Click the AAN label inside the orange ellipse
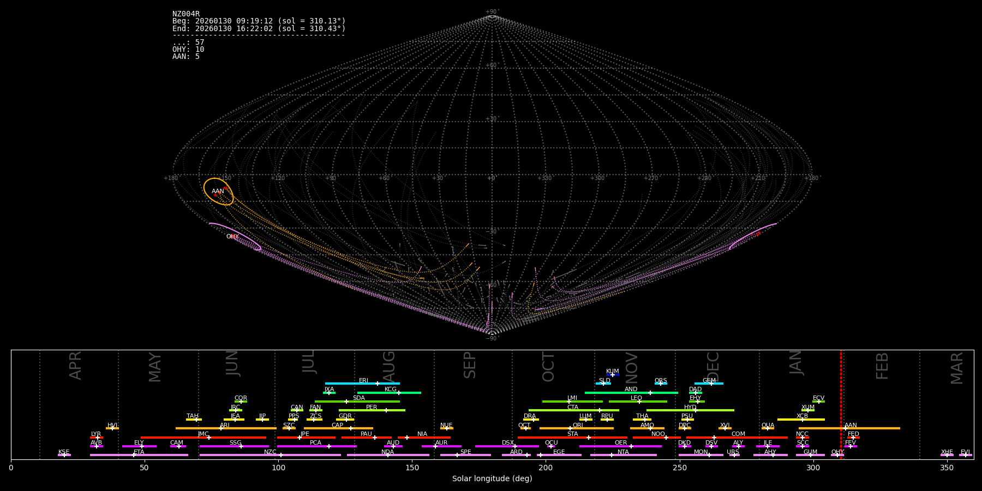Image resolution: width=982 pixels, height=491 pixels. 218,191
